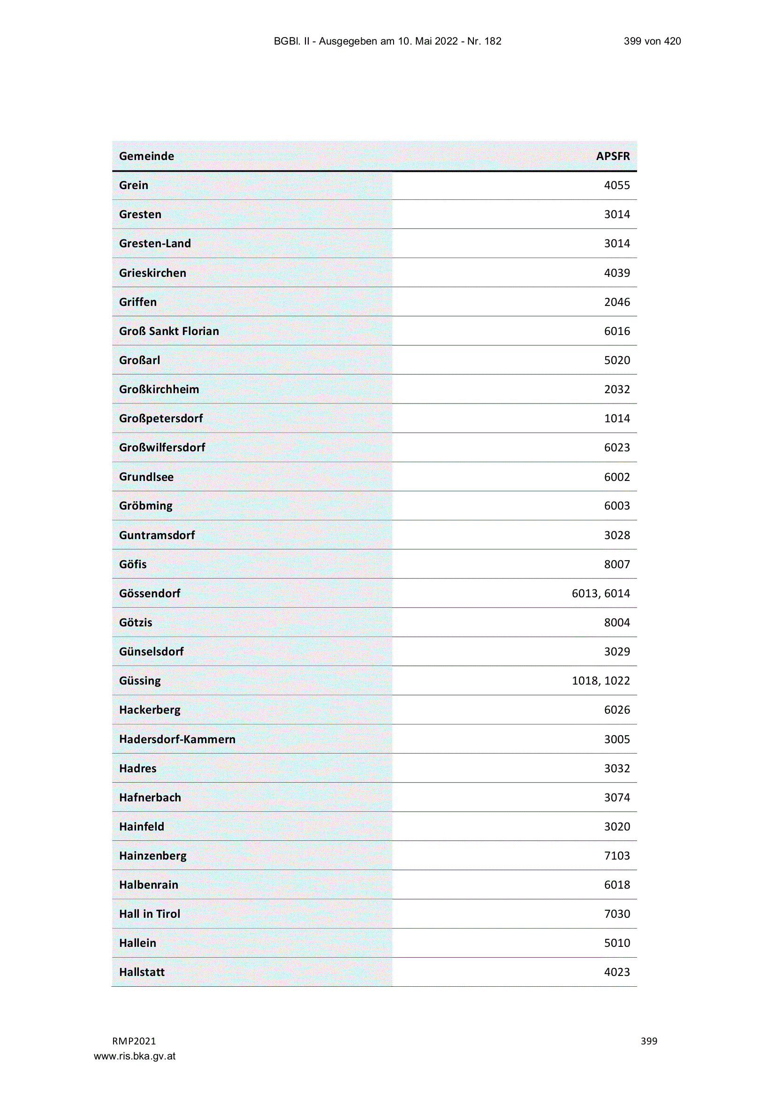Click the www.ris.bka.gv.at footer link
The width and height of the screenshot is (775, 1097).
(x=134, y=1056)
